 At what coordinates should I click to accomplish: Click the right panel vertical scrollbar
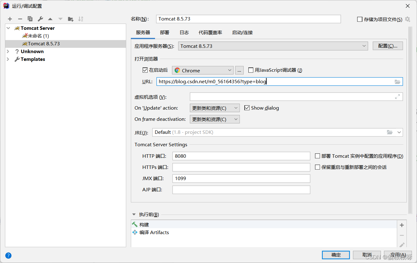pyautogui.click(x=410, y=120)
